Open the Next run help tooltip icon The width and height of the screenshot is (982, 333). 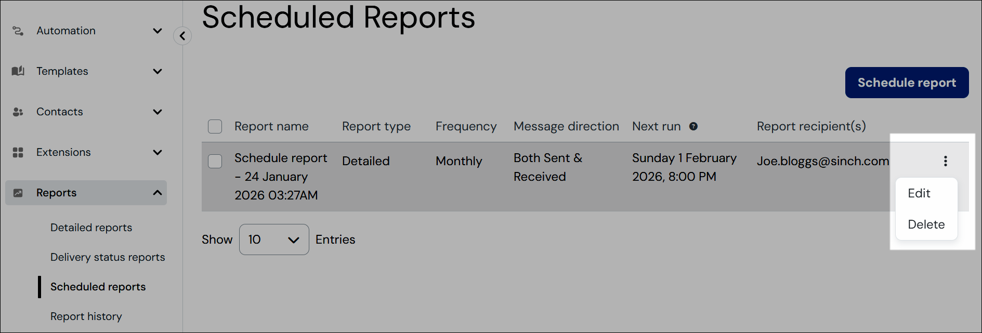pyautogui.click(x=693, y=126)
